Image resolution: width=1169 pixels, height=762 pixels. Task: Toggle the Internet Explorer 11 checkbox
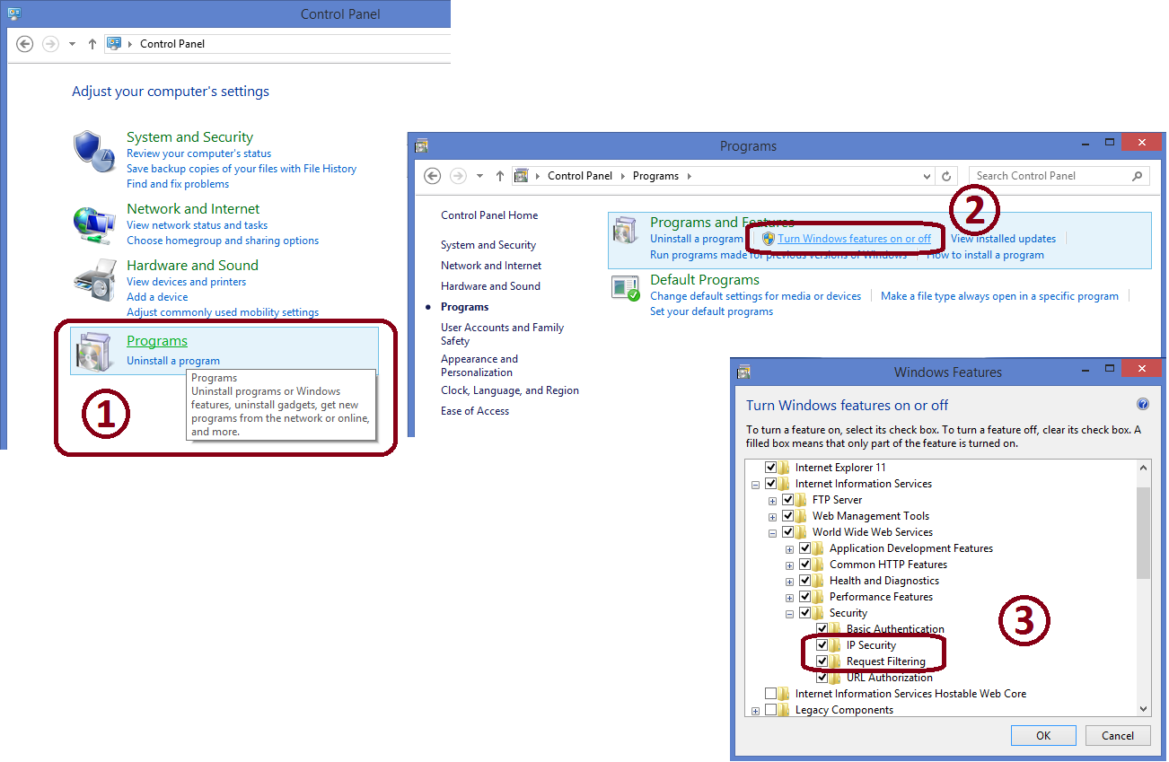pyautogui.click(x=770, y=468)
